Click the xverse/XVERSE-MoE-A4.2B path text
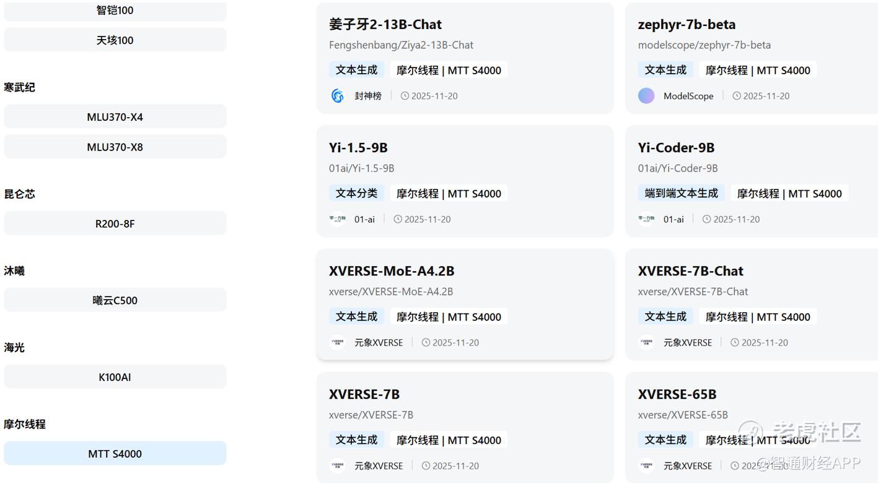The width and height of the screenshot is (878, 483). (391, 292)
